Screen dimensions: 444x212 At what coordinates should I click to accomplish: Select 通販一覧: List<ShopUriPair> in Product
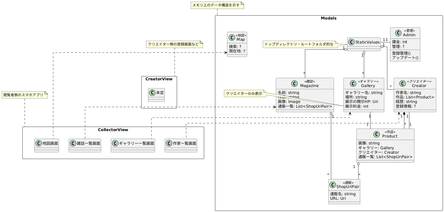point(385,156)
